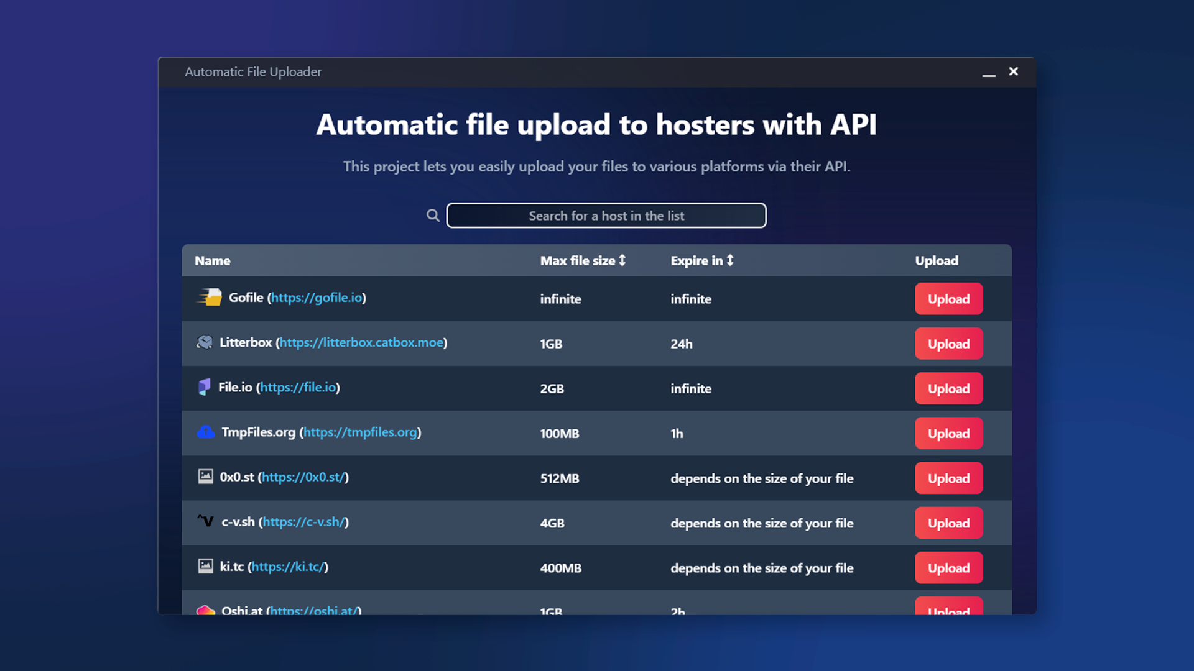This screenshot has height=671, width=1194.
Task: Click the Upload column header
Action: [x=937, y=260]
